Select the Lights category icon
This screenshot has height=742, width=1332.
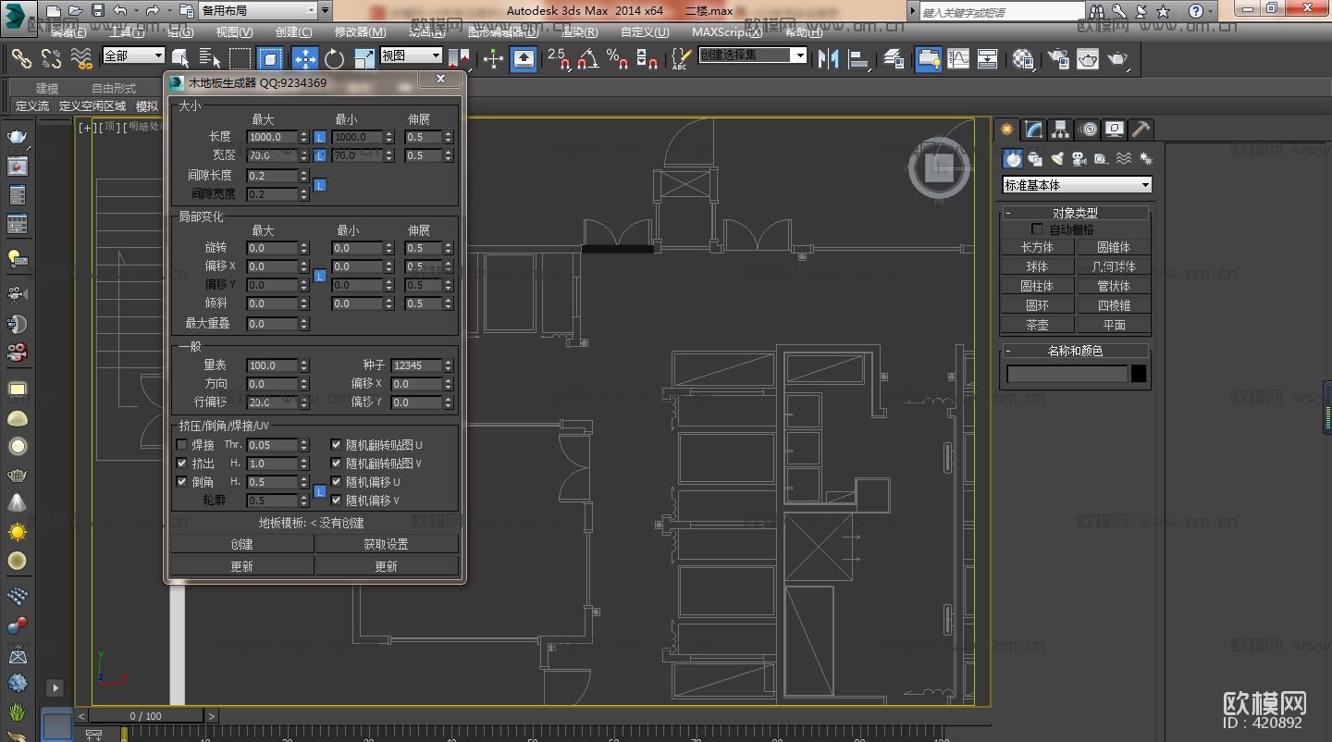[x=1056, y=159]
